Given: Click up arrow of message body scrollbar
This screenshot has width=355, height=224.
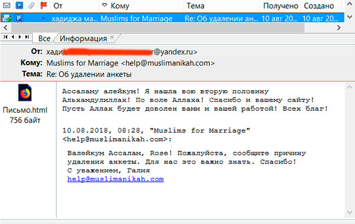Looking at the screenshot, I should 350,87.
